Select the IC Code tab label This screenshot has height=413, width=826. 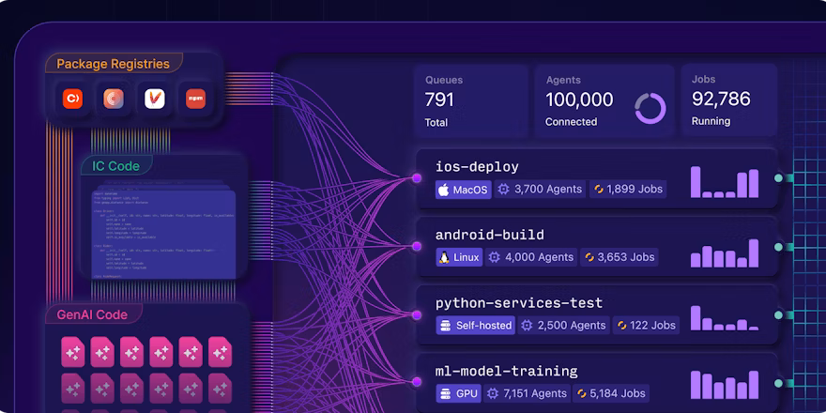[x=115, y=166]
